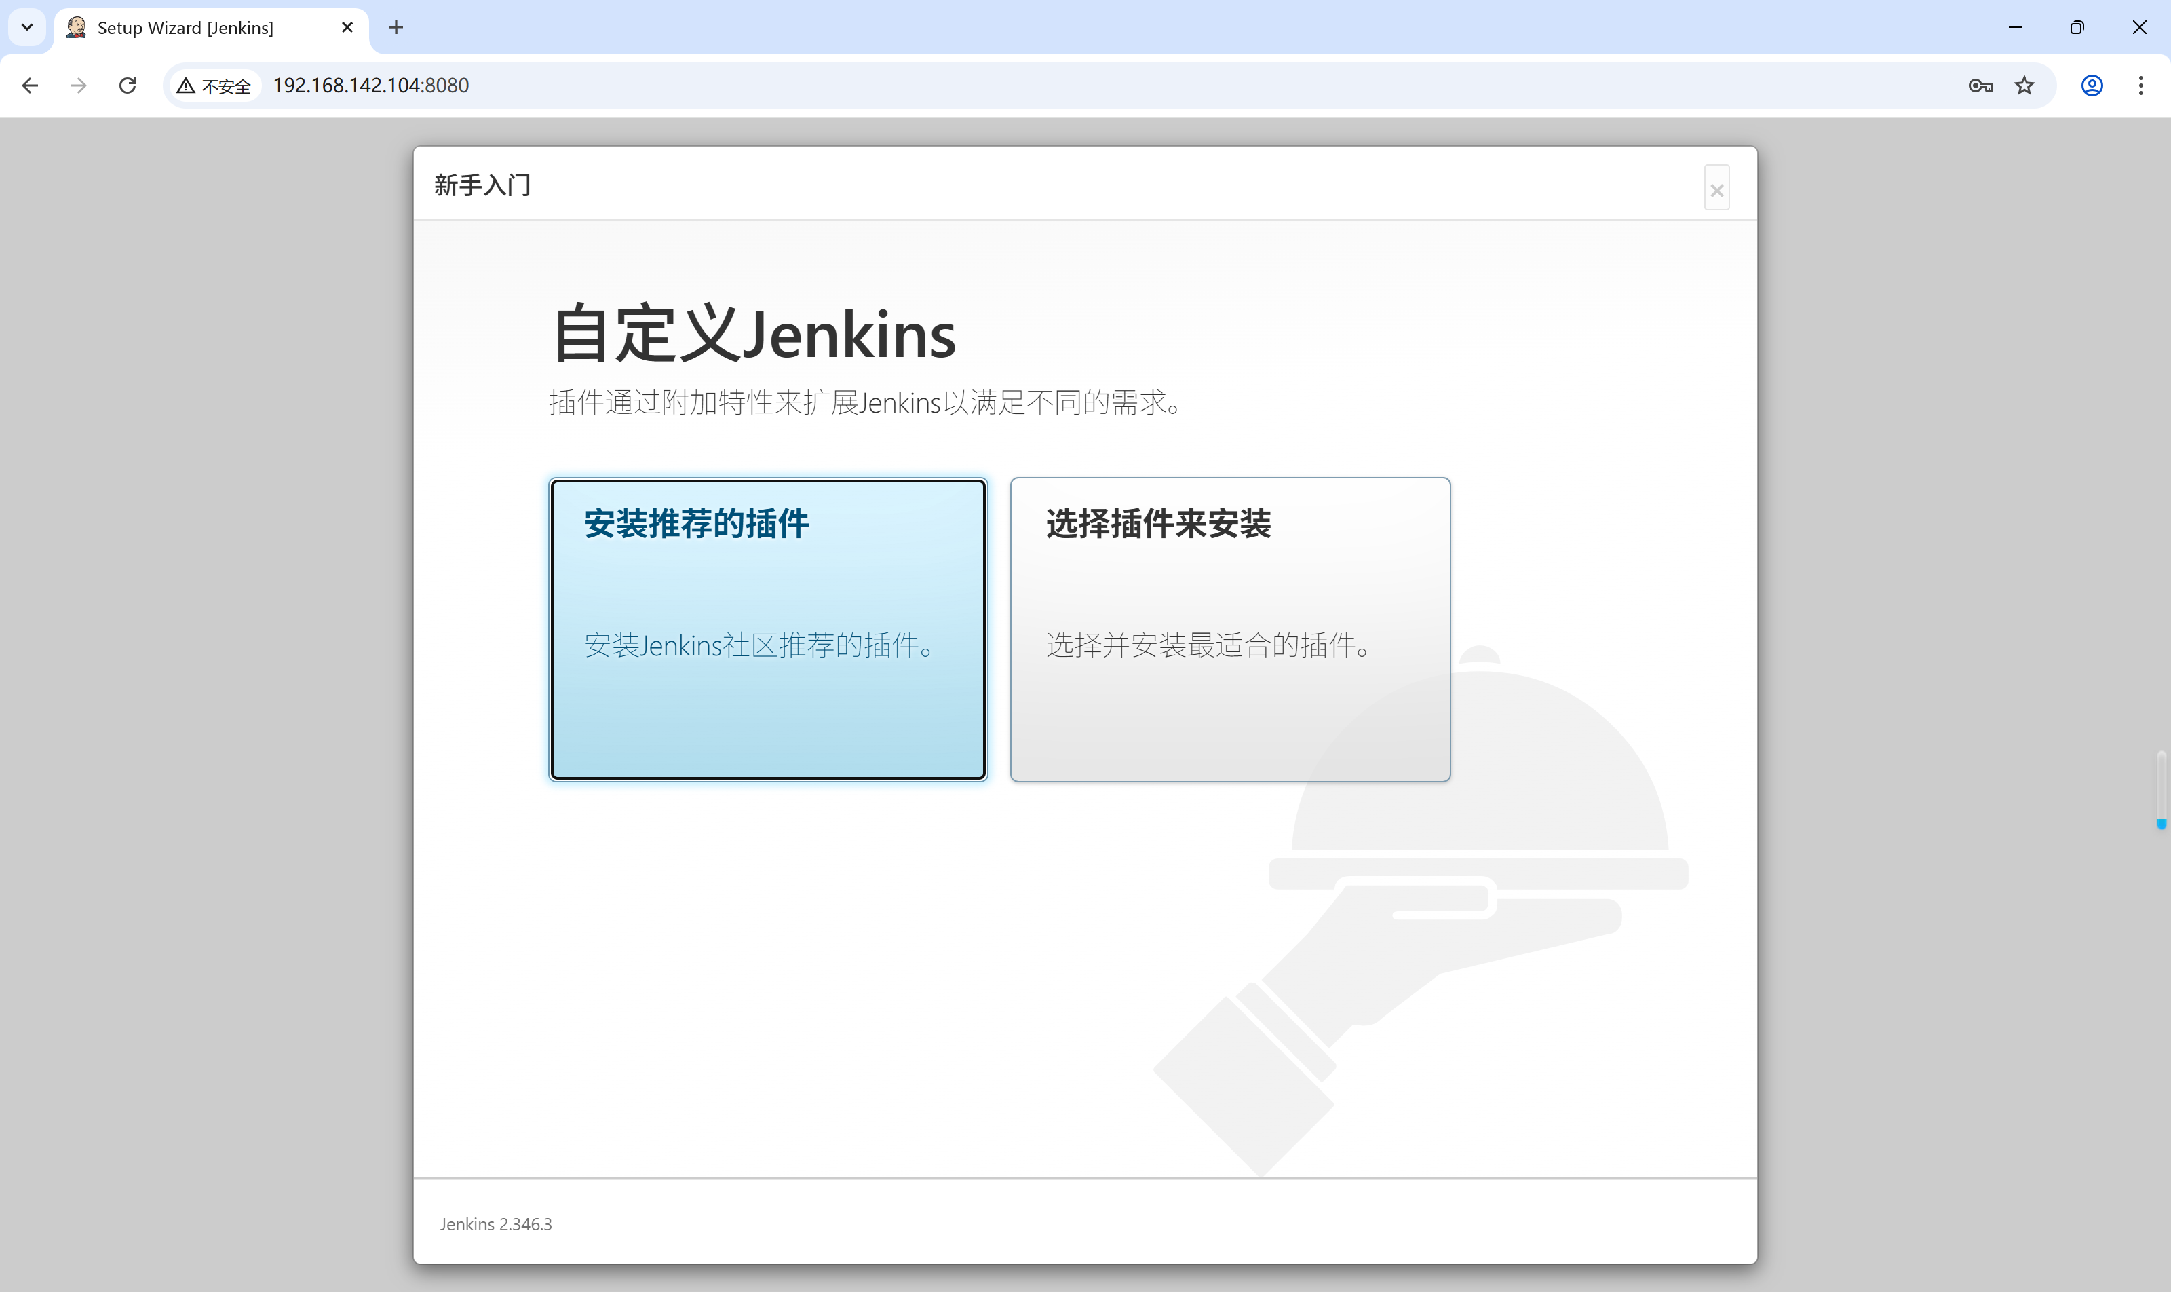The height and width of the screenshot is (1292, 2171).
Task: Click the browser back arrow
Action: (x=31, y=85)
